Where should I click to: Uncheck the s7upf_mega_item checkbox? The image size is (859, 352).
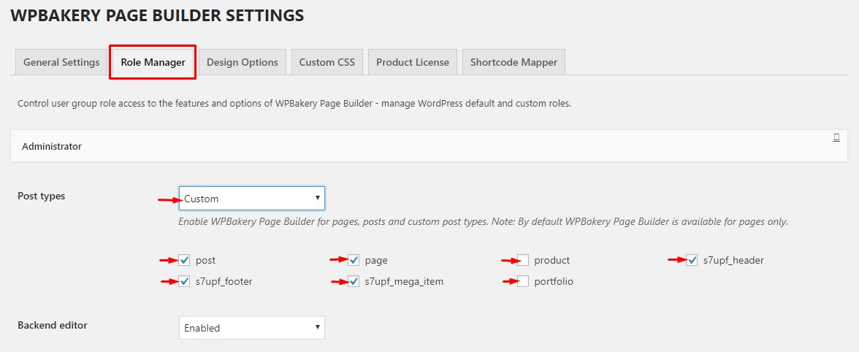[x=354, y=281]
